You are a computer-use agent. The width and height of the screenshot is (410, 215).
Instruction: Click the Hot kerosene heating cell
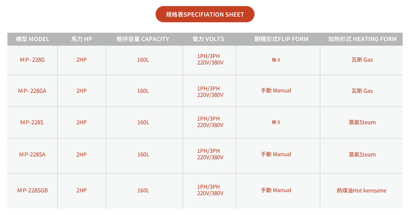(x=362, y=190)
